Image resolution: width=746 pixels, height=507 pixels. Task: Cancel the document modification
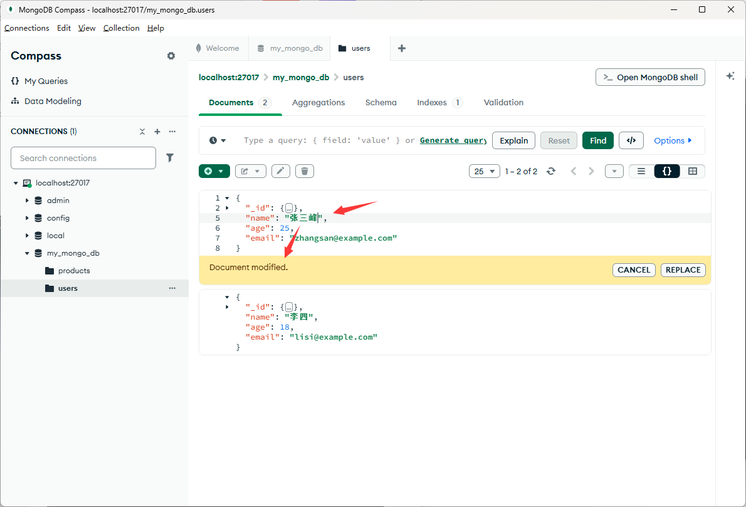pyautogui.click(x=634, y=270)
